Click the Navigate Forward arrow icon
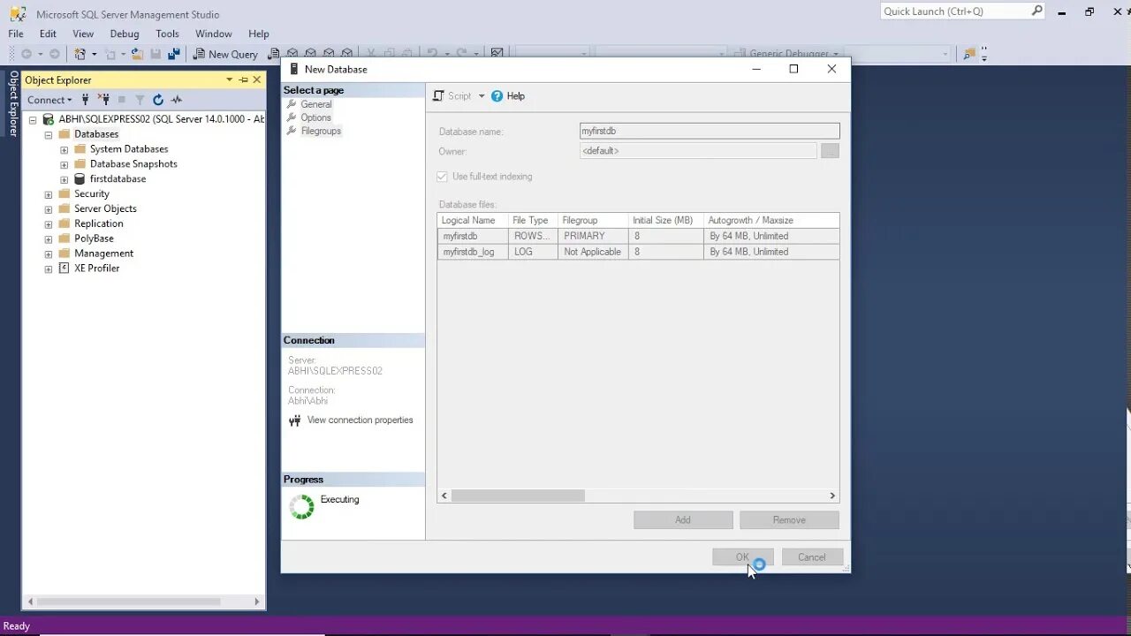This screenshot has height=636, width=1131. tap(55, 54)
